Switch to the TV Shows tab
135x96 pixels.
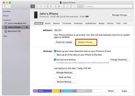pyautogui.click(x=67, y=23)
